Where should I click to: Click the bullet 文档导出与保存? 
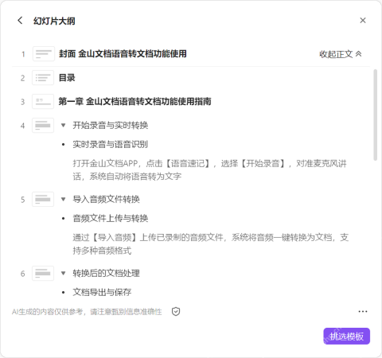(102, 292)
